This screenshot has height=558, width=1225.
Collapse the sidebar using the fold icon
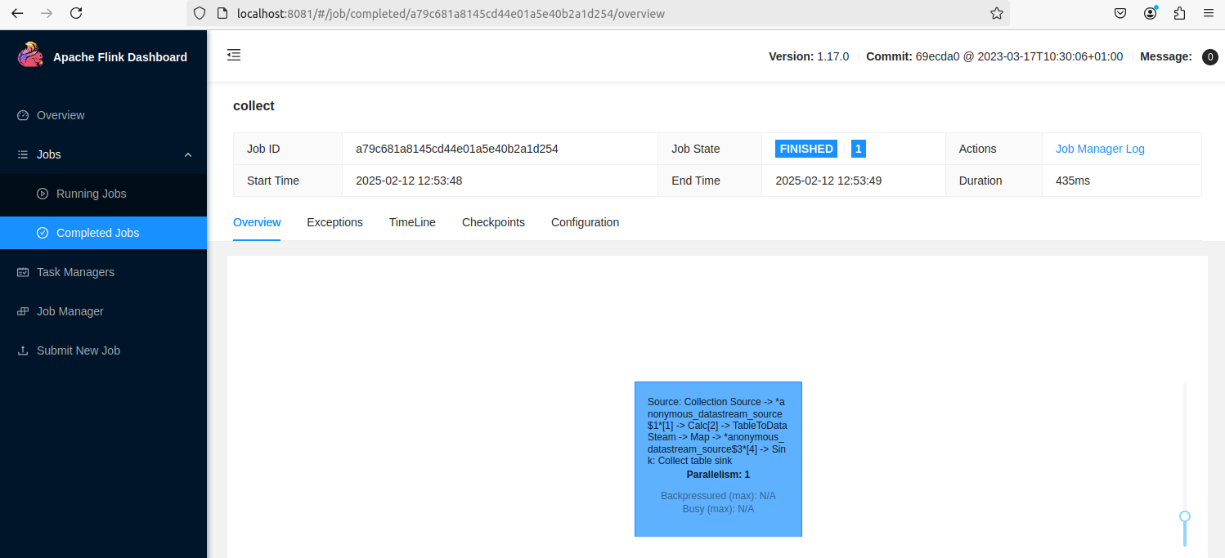234,55
